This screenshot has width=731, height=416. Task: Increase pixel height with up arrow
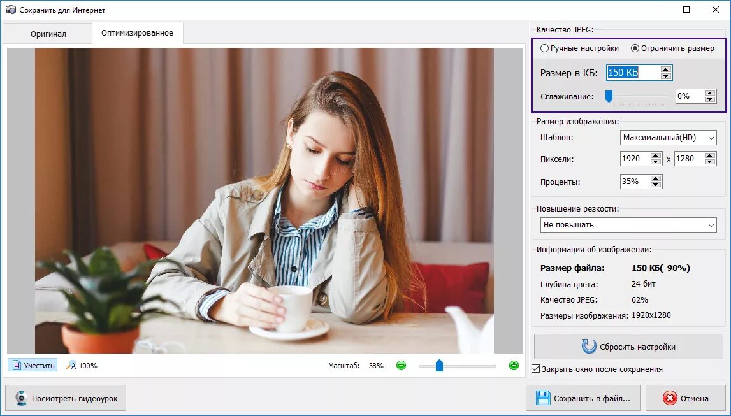coord(710,155)
